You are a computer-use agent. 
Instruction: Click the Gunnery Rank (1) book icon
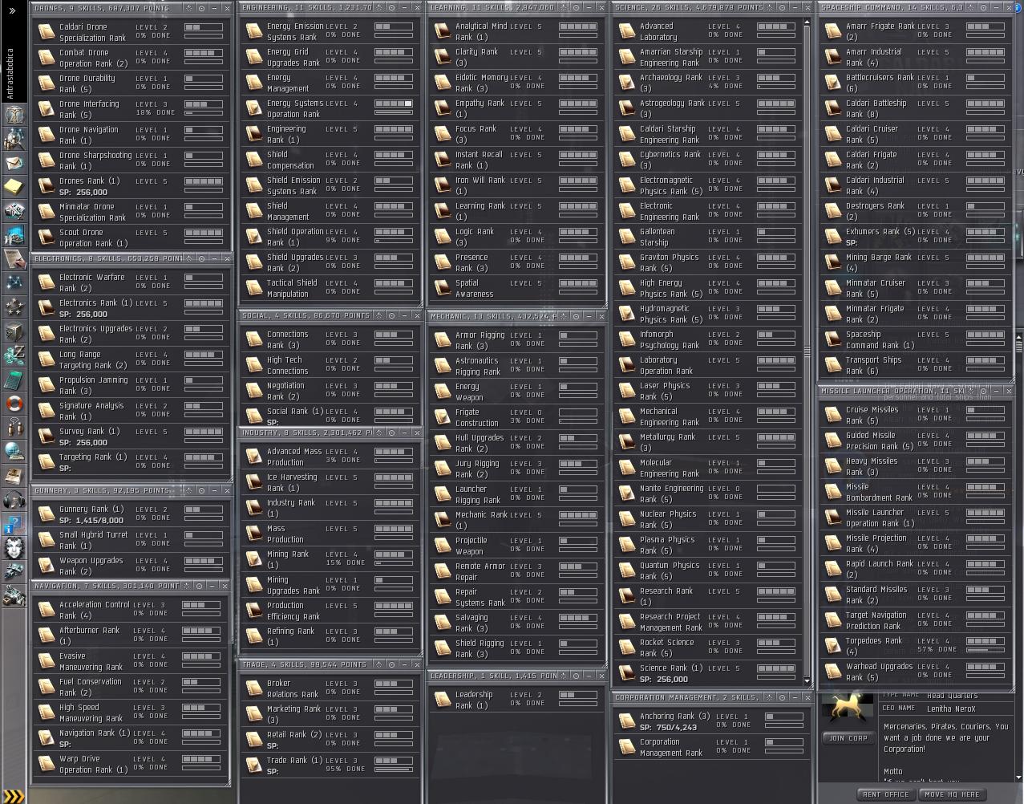click(x=47, y=514)
